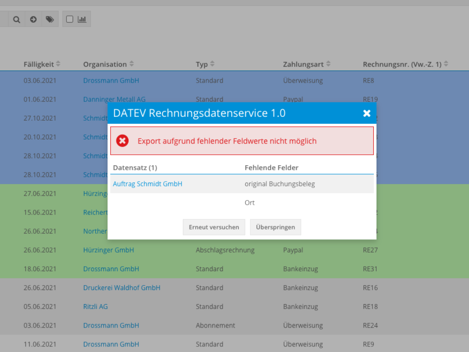This screenshot has height=352, width=469.
Task: Open the Auftrag Schmidt GmbH link
Action: tap(147, 184)
